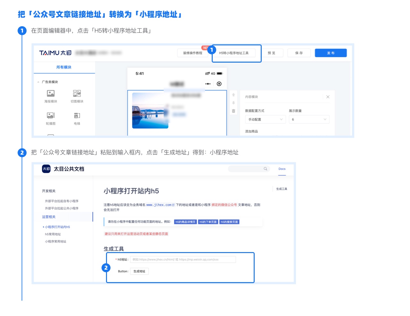Click the mini-program capsule target icon

219,84
